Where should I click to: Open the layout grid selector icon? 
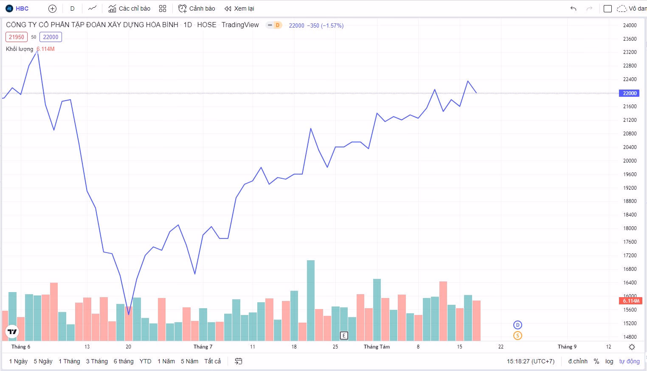[x=163, y=8]
